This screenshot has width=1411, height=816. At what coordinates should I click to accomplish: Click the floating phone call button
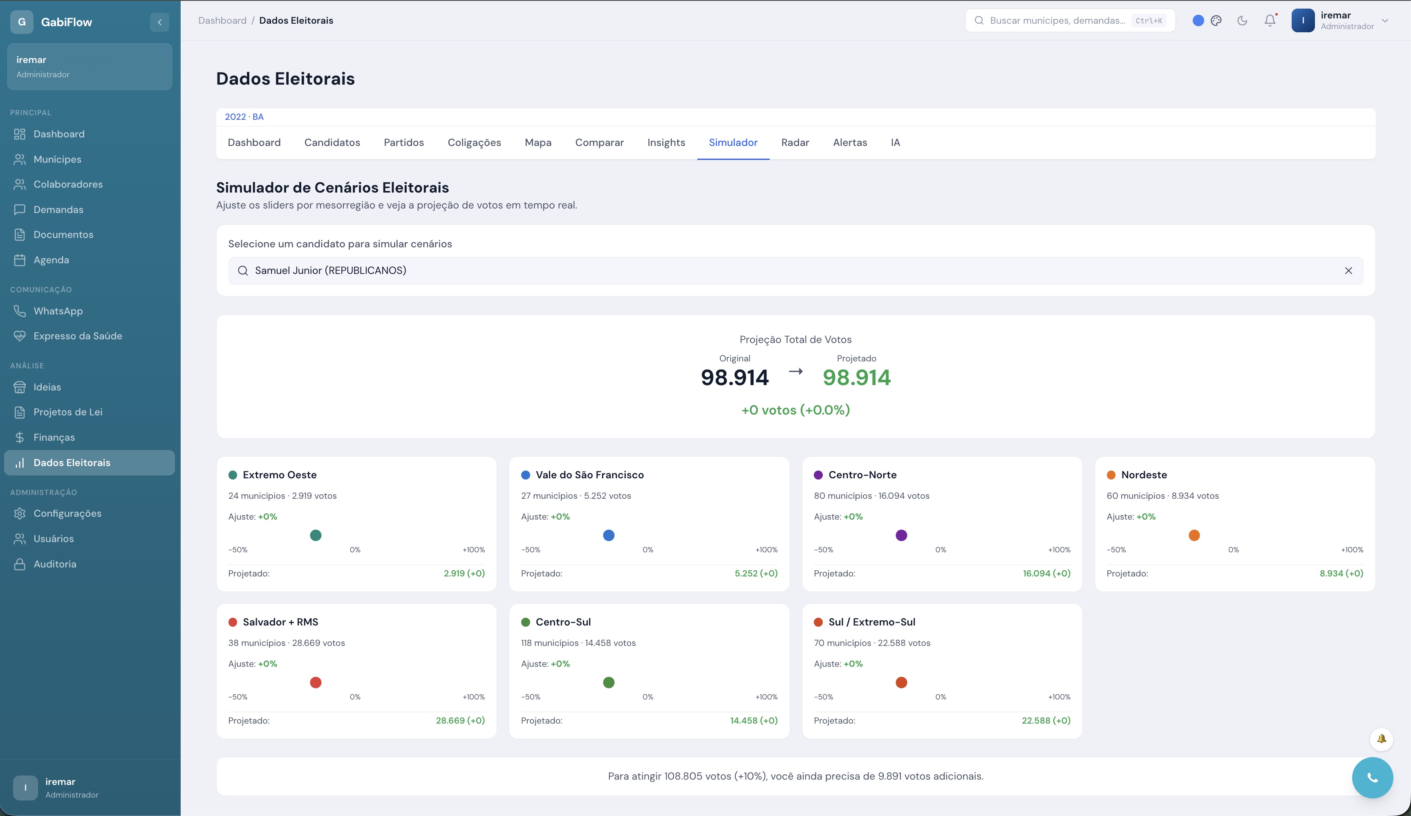click(1372, 777)
